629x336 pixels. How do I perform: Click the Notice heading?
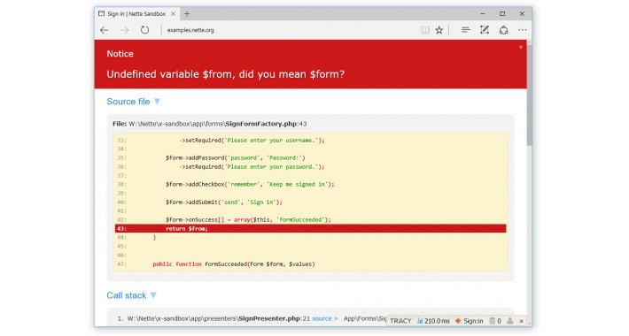pos(120,54)
